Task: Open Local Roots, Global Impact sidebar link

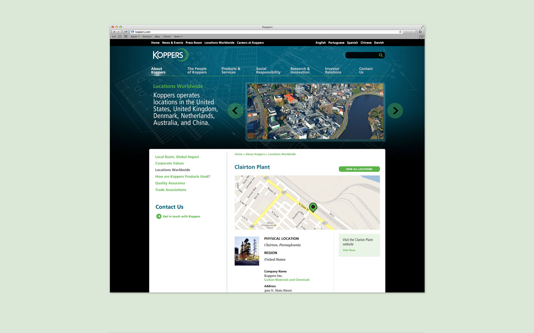Action: (x=177, y=157)
